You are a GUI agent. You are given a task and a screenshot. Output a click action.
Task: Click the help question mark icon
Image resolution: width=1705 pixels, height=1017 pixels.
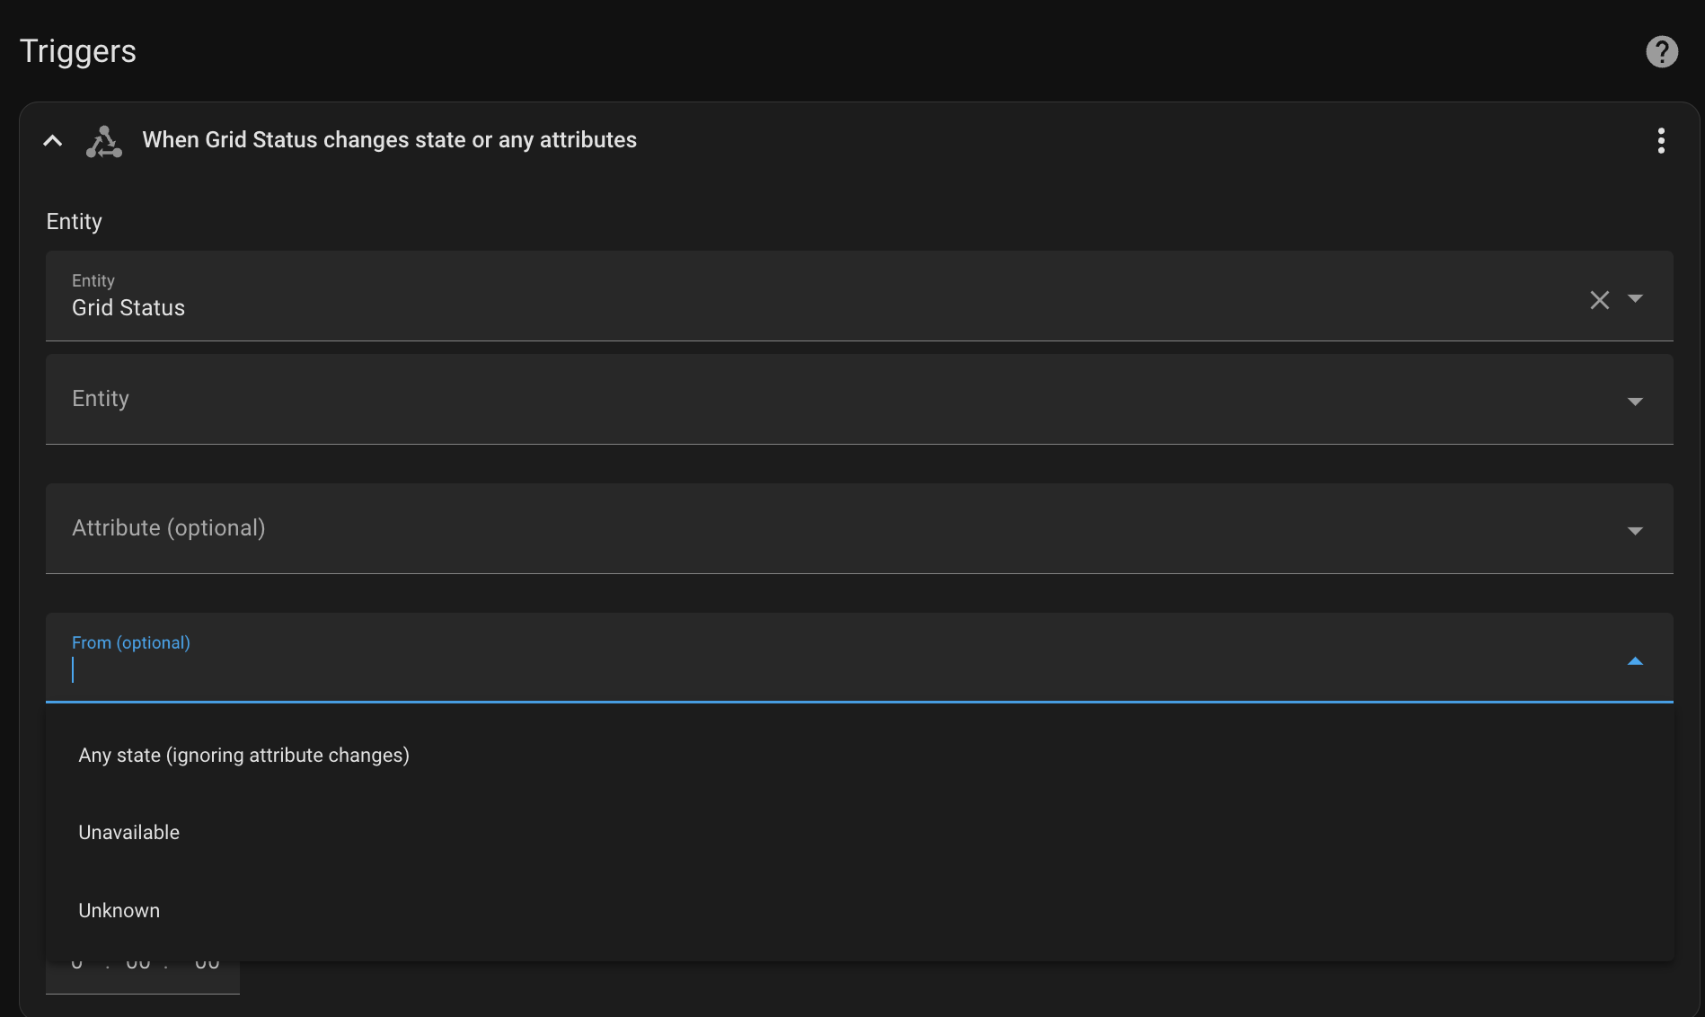[1661, 51]
